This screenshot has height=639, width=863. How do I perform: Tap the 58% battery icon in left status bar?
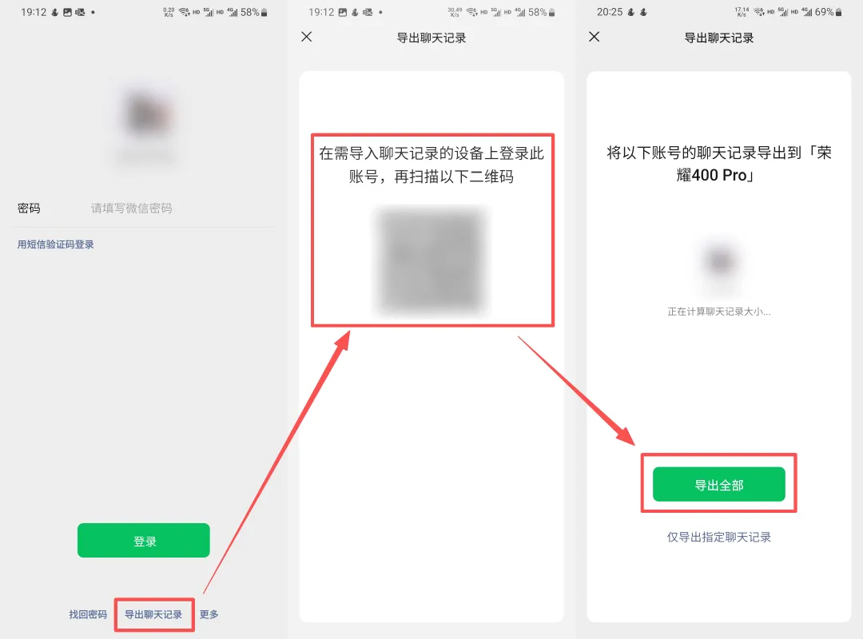click(264, 12)
